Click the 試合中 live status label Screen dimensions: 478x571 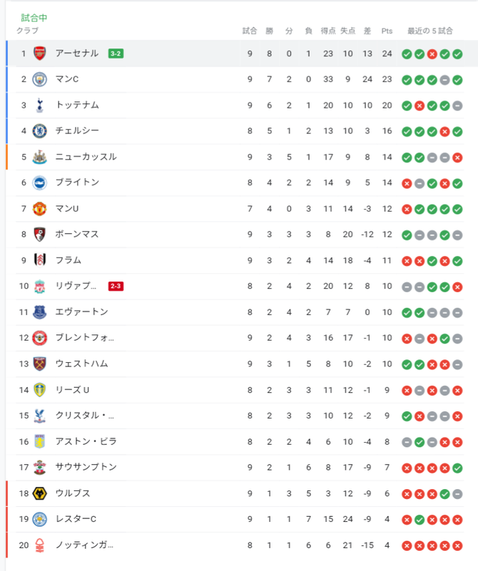tap(34, 17)
